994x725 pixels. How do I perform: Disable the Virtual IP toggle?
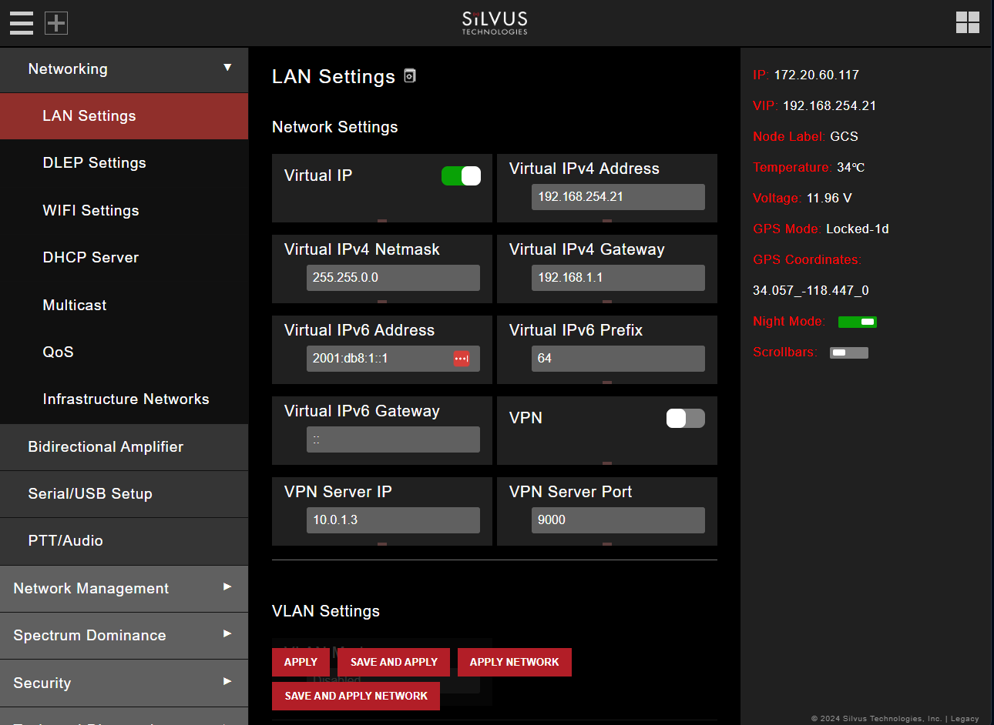[x=461, y=175]
